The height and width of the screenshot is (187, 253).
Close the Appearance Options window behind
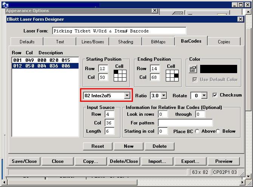coord(154,11)
